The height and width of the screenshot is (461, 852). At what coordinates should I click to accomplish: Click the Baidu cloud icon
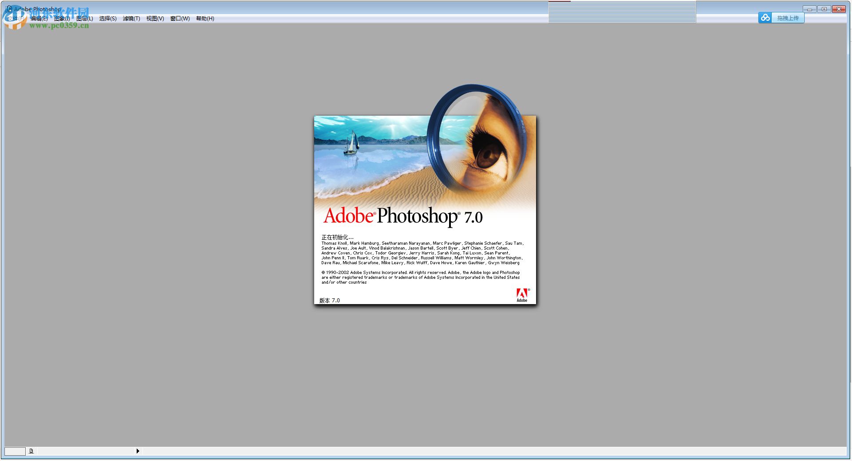click(765, 18)
